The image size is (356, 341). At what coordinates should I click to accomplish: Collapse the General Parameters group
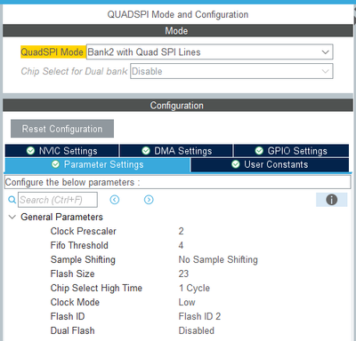point(12,217)
